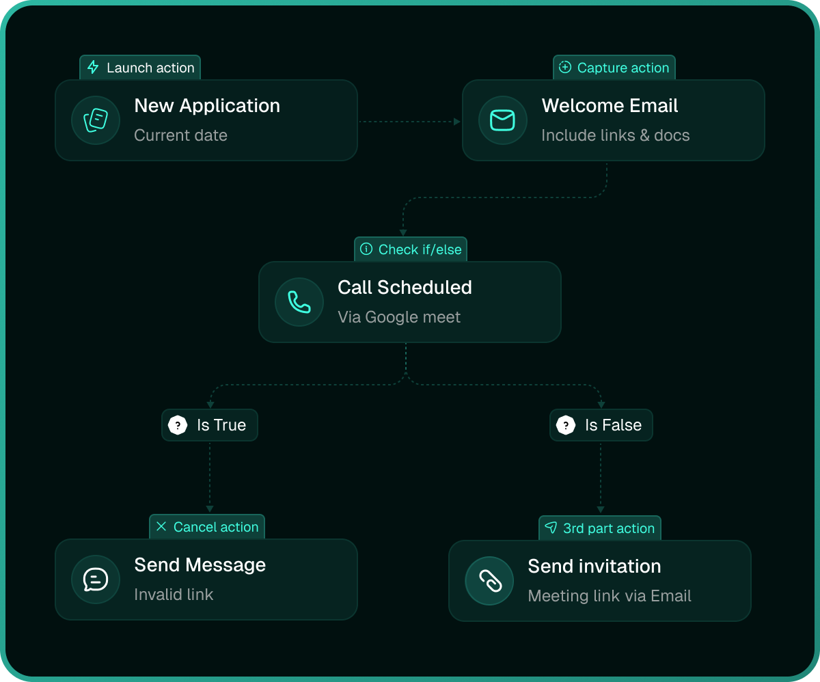This screenshot has width=820, height=682.
Task: Click the Via Google meet subtitle
Action: click(400, 317)
